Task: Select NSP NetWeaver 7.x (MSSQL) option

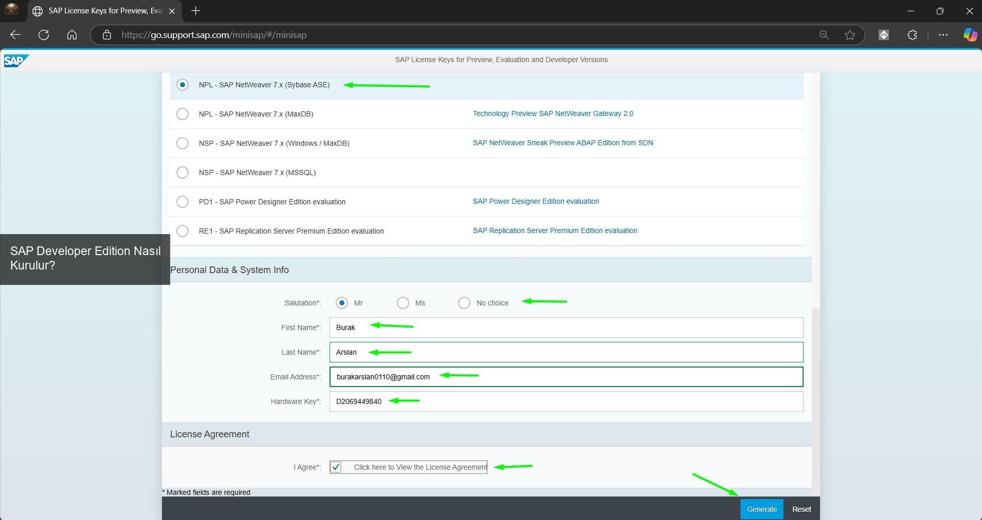Action: (x=183, y=172)
